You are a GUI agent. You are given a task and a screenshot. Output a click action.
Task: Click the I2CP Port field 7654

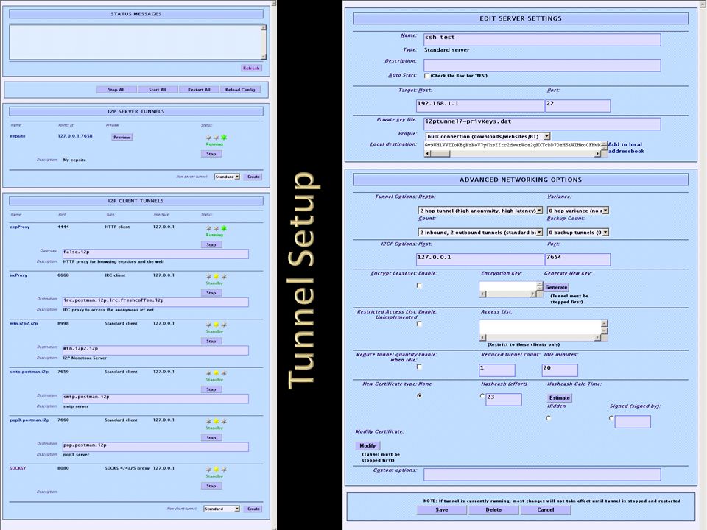[x=578, y=260]
